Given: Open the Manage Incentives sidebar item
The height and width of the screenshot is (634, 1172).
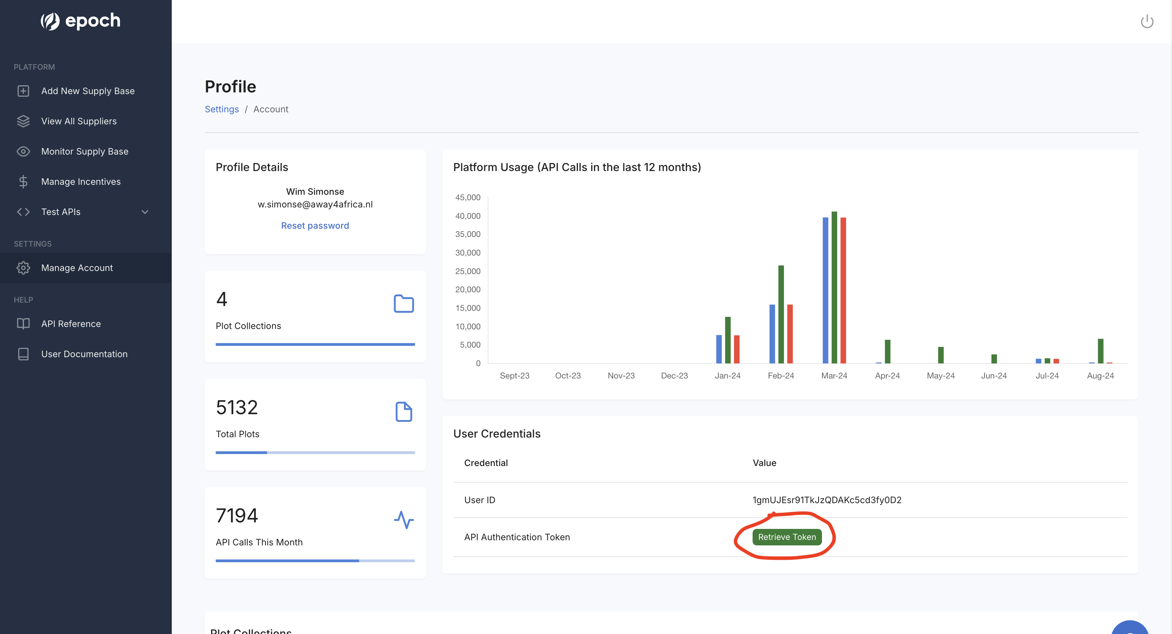Looking at the screenshot, I should [x=81, y=181].
